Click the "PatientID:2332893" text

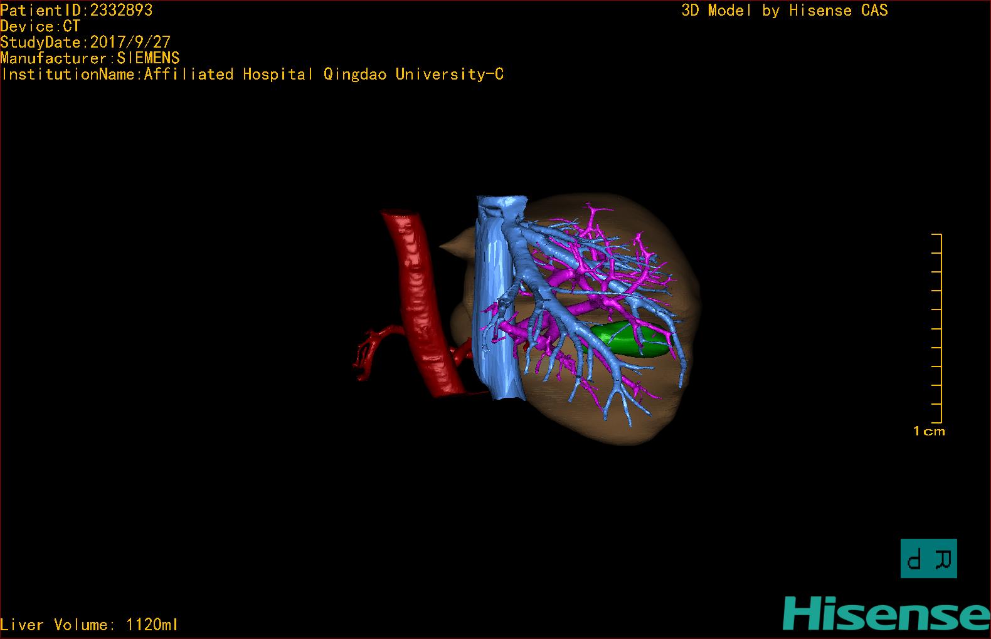[x=77, y=10]
